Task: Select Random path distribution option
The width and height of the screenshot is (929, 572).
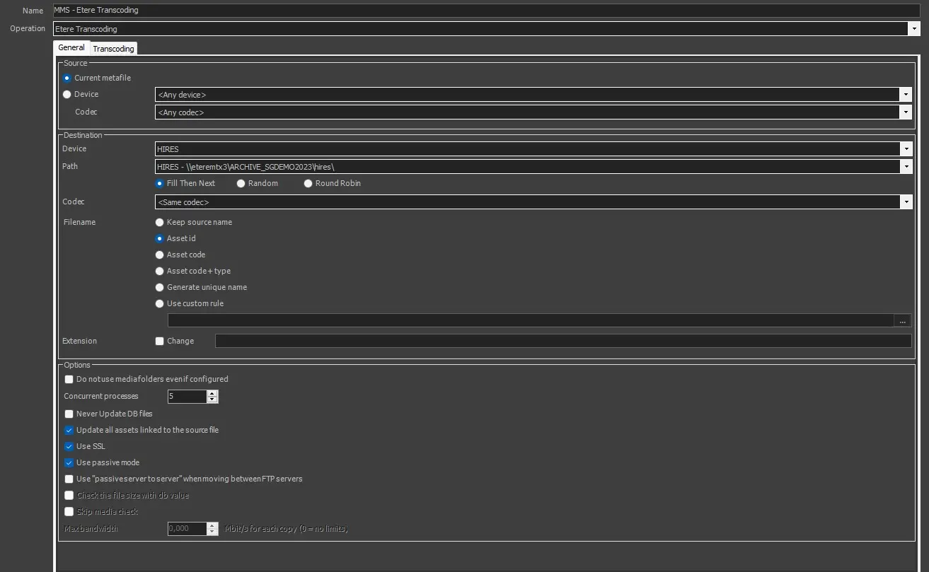Action: (x=241, y=184)
